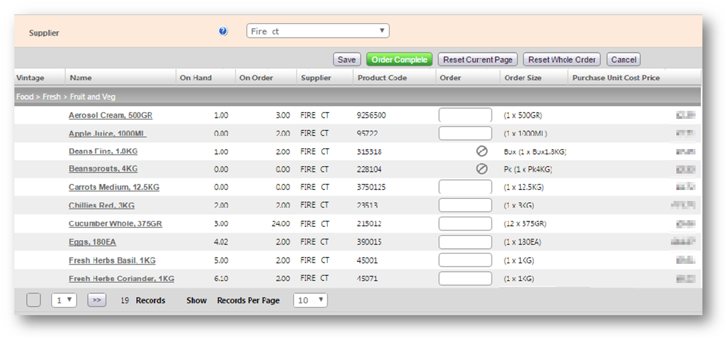Click the Order field for Chillies Red
The height and width of the screenshot is (337, 725).
point(465,206)
